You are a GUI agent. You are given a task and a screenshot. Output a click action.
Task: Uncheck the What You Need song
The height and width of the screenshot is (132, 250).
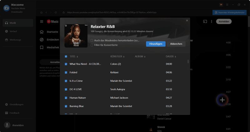(66, 64)
